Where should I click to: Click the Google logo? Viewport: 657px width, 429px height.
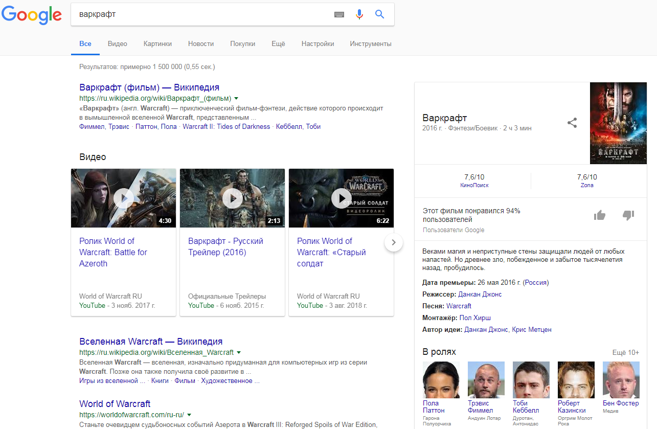click(32, 15)
